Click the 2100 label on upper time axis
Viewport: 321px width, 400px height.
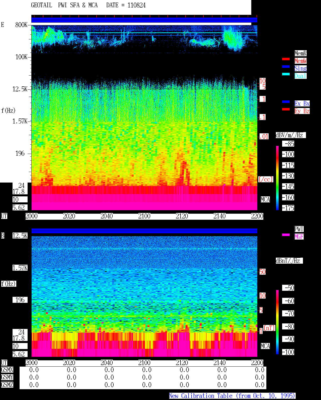(144, 216)
